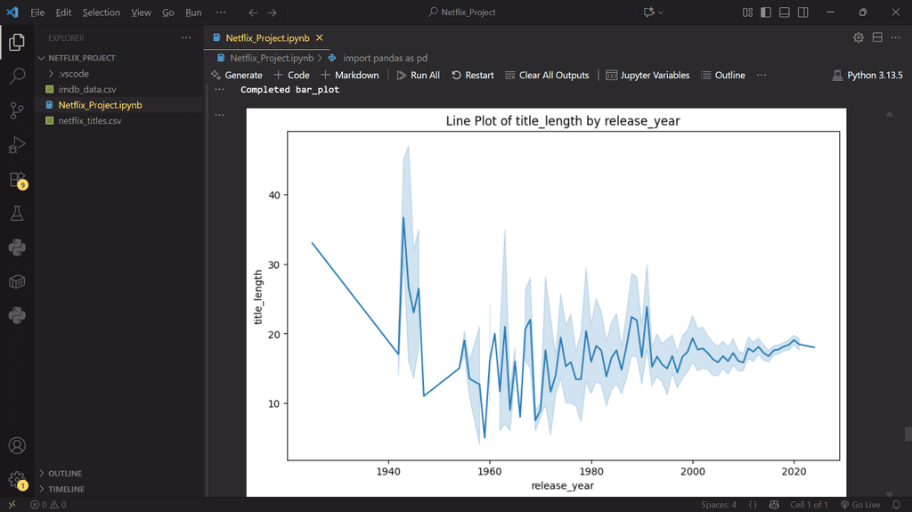Expand the TIMELINE section
Image resolution: width=912 pixels, height=512 pixels.
pos(67,489)
